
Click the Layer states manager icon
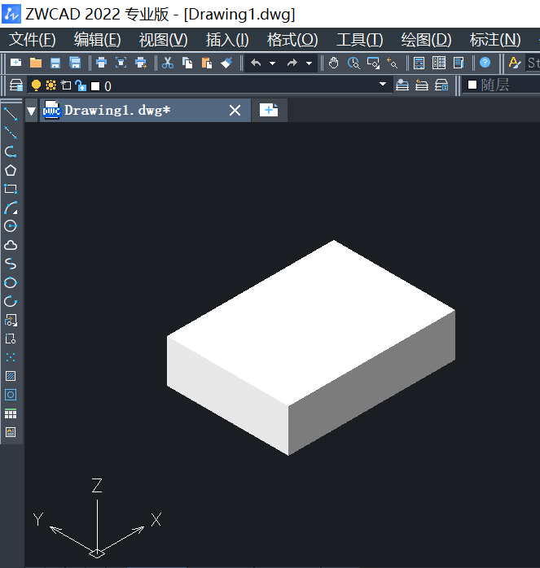(441, 85)
